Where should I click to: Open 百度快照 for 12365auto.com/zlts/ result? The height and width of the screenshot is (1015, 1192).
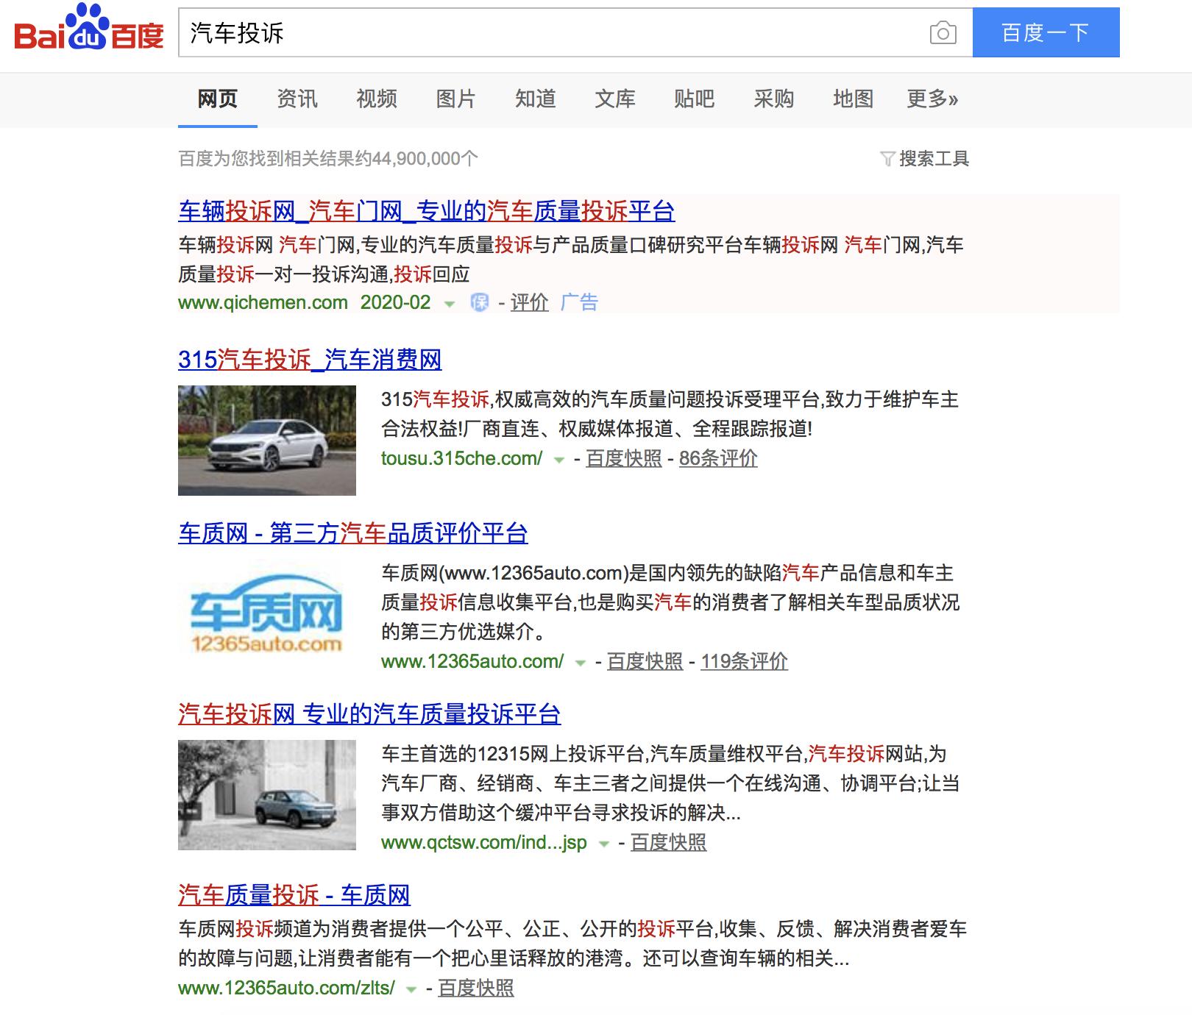click(476, 988)
